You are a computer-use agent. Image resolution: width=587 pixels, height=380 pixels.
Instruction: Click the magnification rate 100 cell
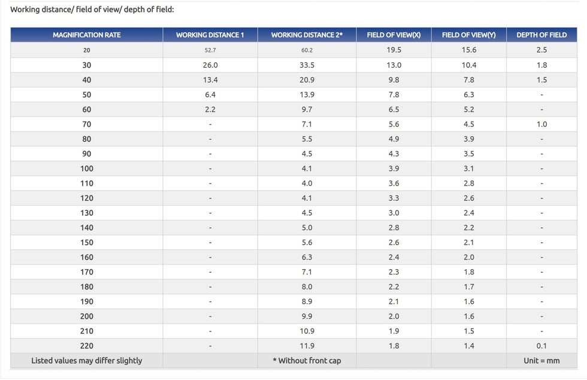coord(87,168)
